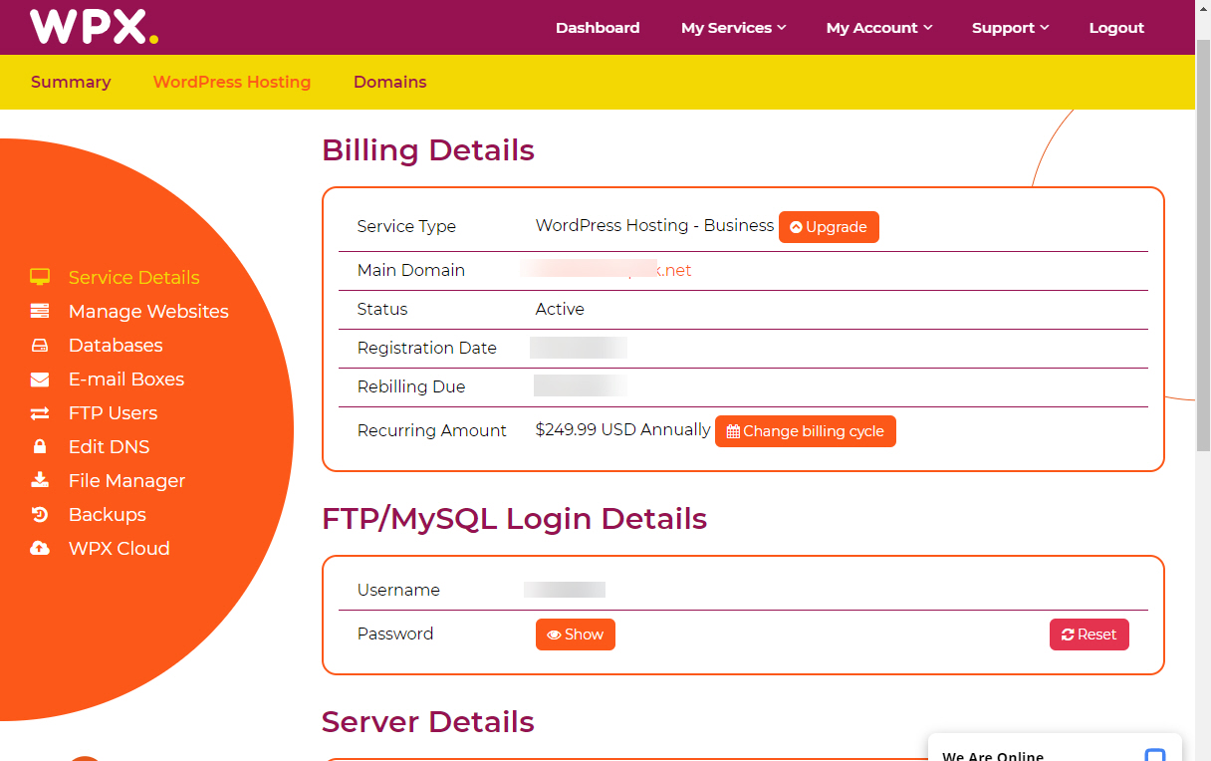Switch to the Summary tab
Screen dimensions: 1211x761
pyautogui.click(x=71, y=83)
